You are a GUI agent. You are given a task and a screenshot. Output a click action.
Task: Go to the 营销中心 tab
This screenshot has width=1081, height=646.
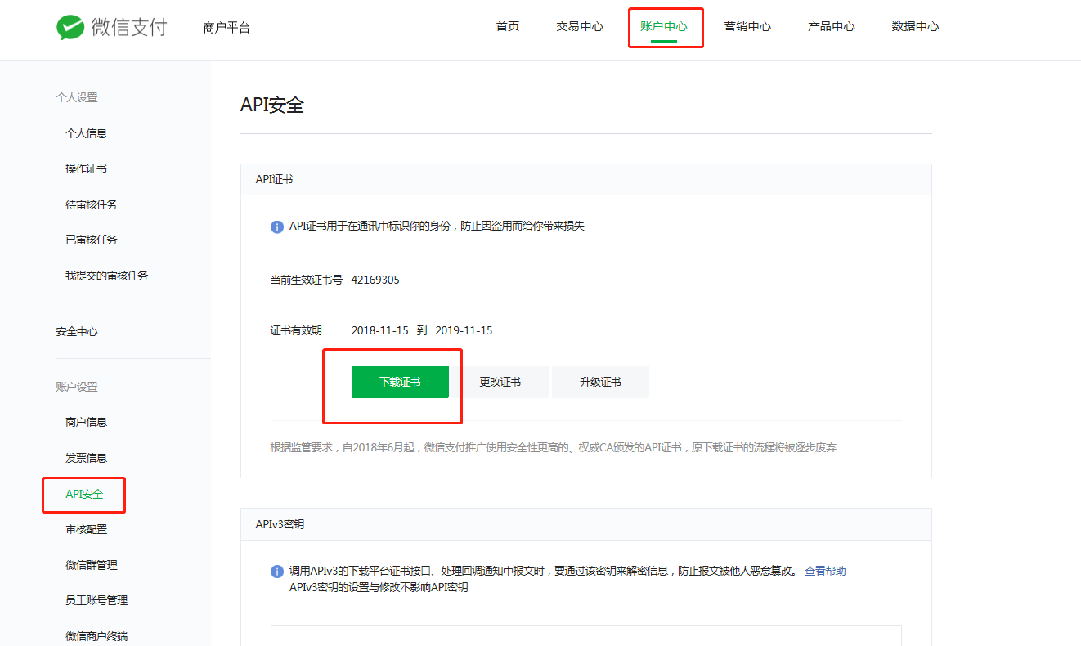pos(747,26)
